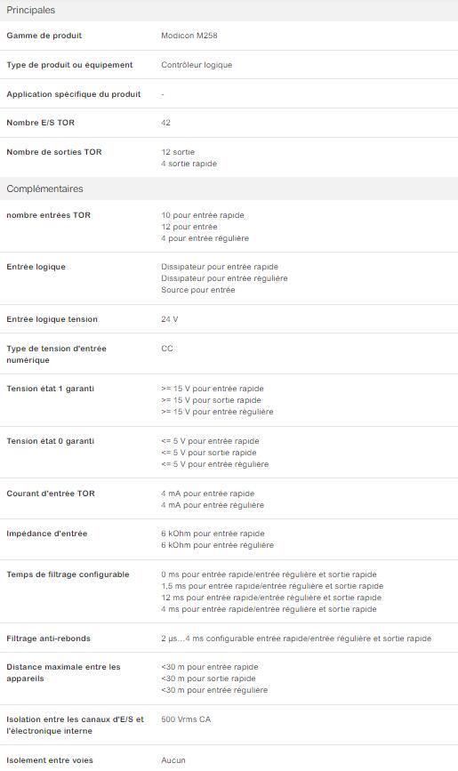Click the Gamme de produit label
The image size is (458, 771).
[x=44, y=36]
